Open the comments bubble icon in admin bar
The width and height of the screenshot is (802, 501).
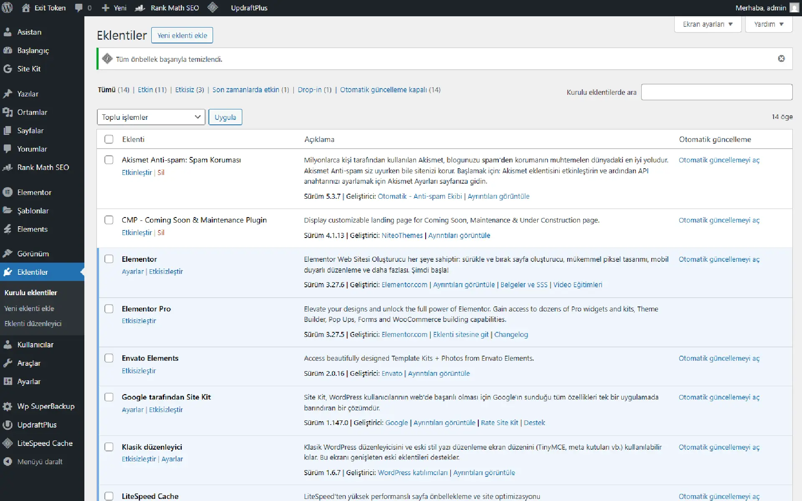click(x=79, y=8)
